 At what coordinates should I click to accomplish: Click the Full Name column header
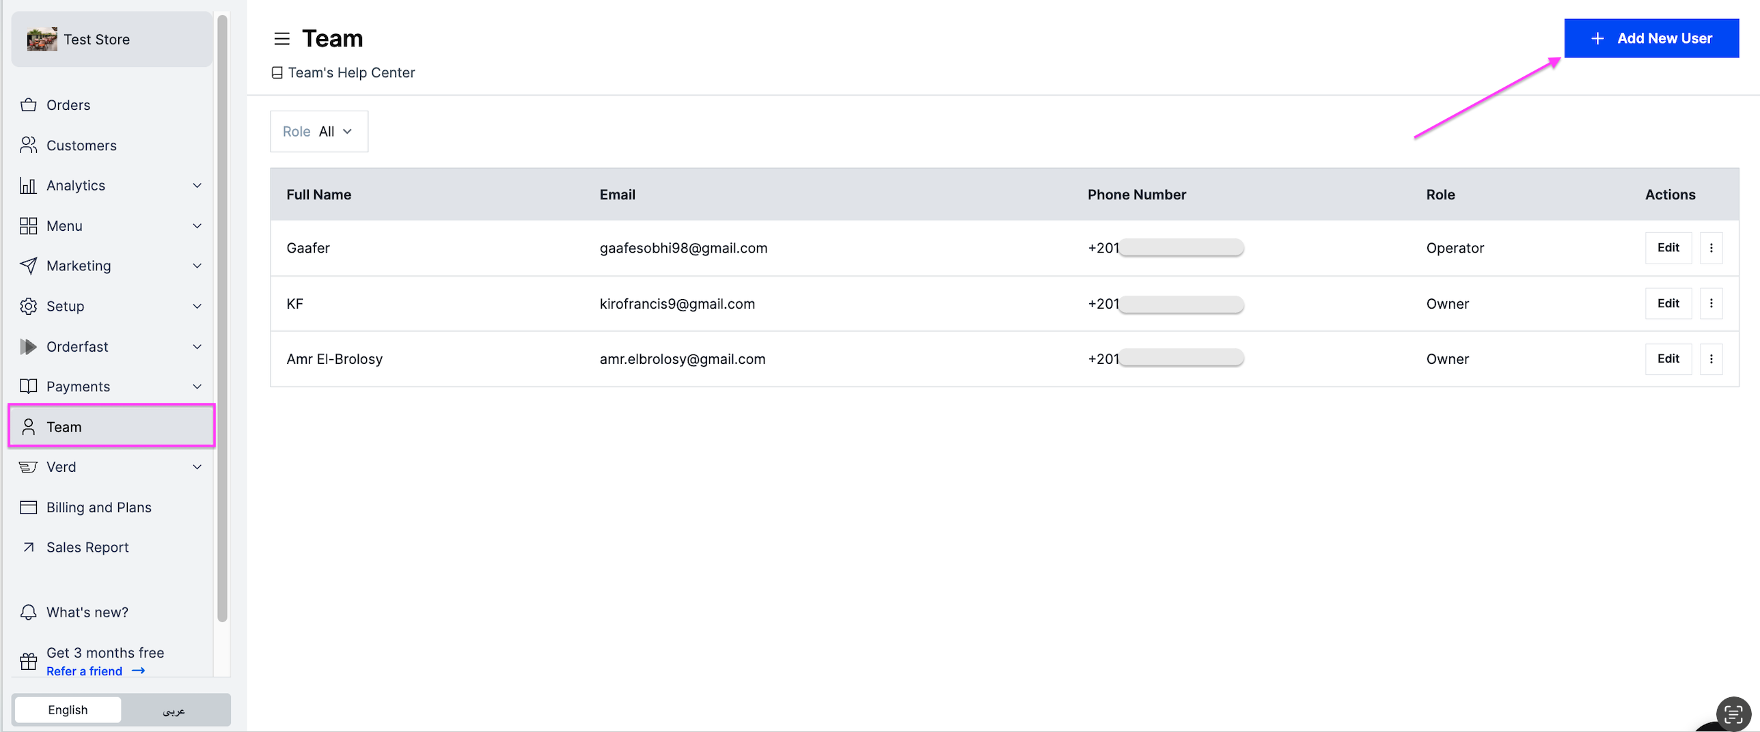point(318,195)
